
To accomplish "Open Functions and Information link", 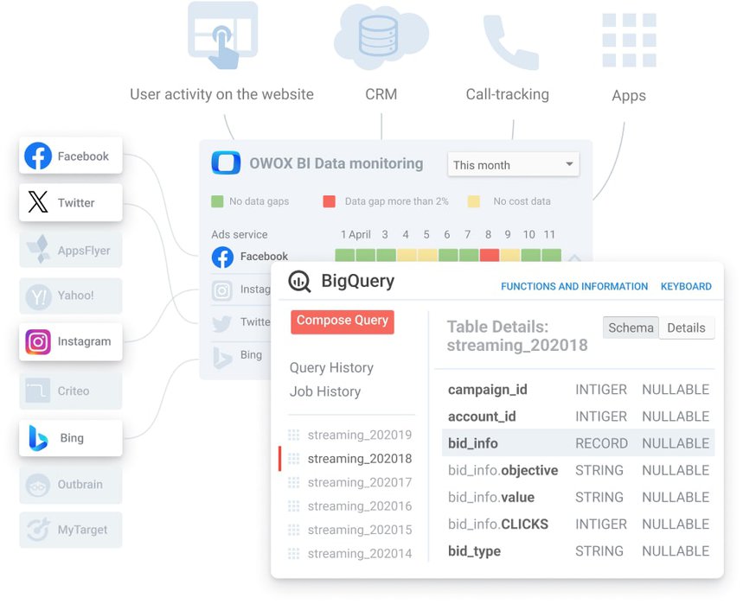I will (x=574, y=286).
